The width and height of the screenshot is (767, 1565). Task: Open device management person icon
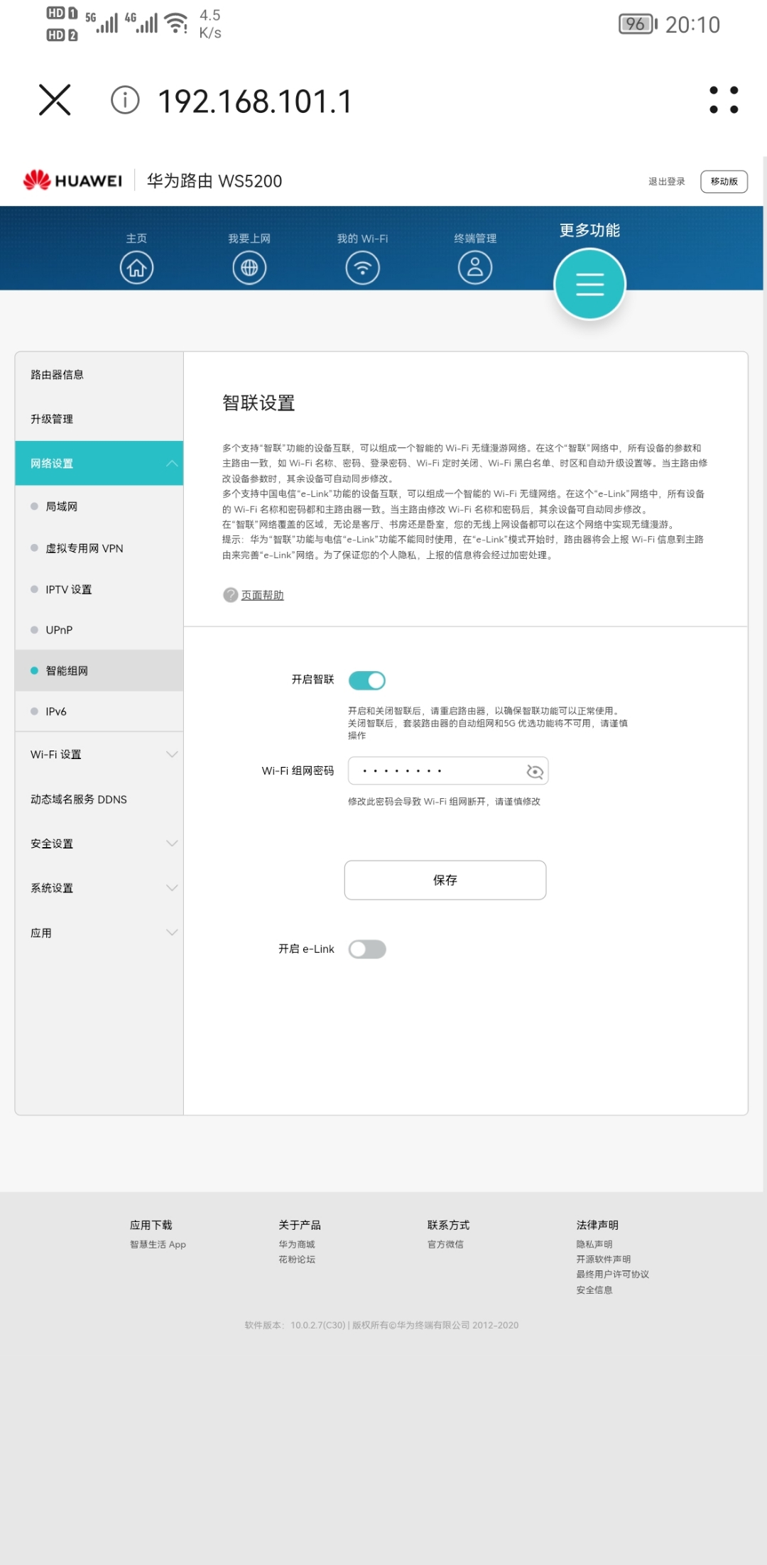(475, 268)
